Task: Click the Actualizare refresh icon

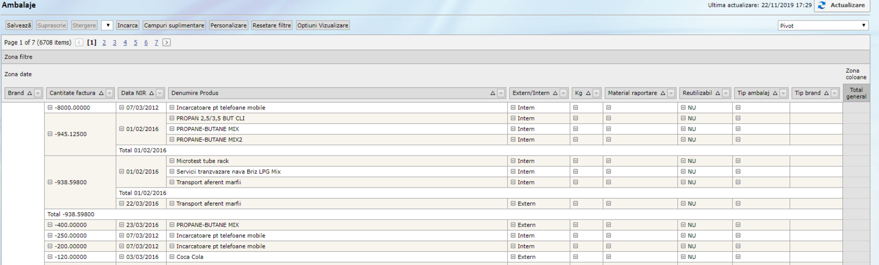Action: pos(822,5)
